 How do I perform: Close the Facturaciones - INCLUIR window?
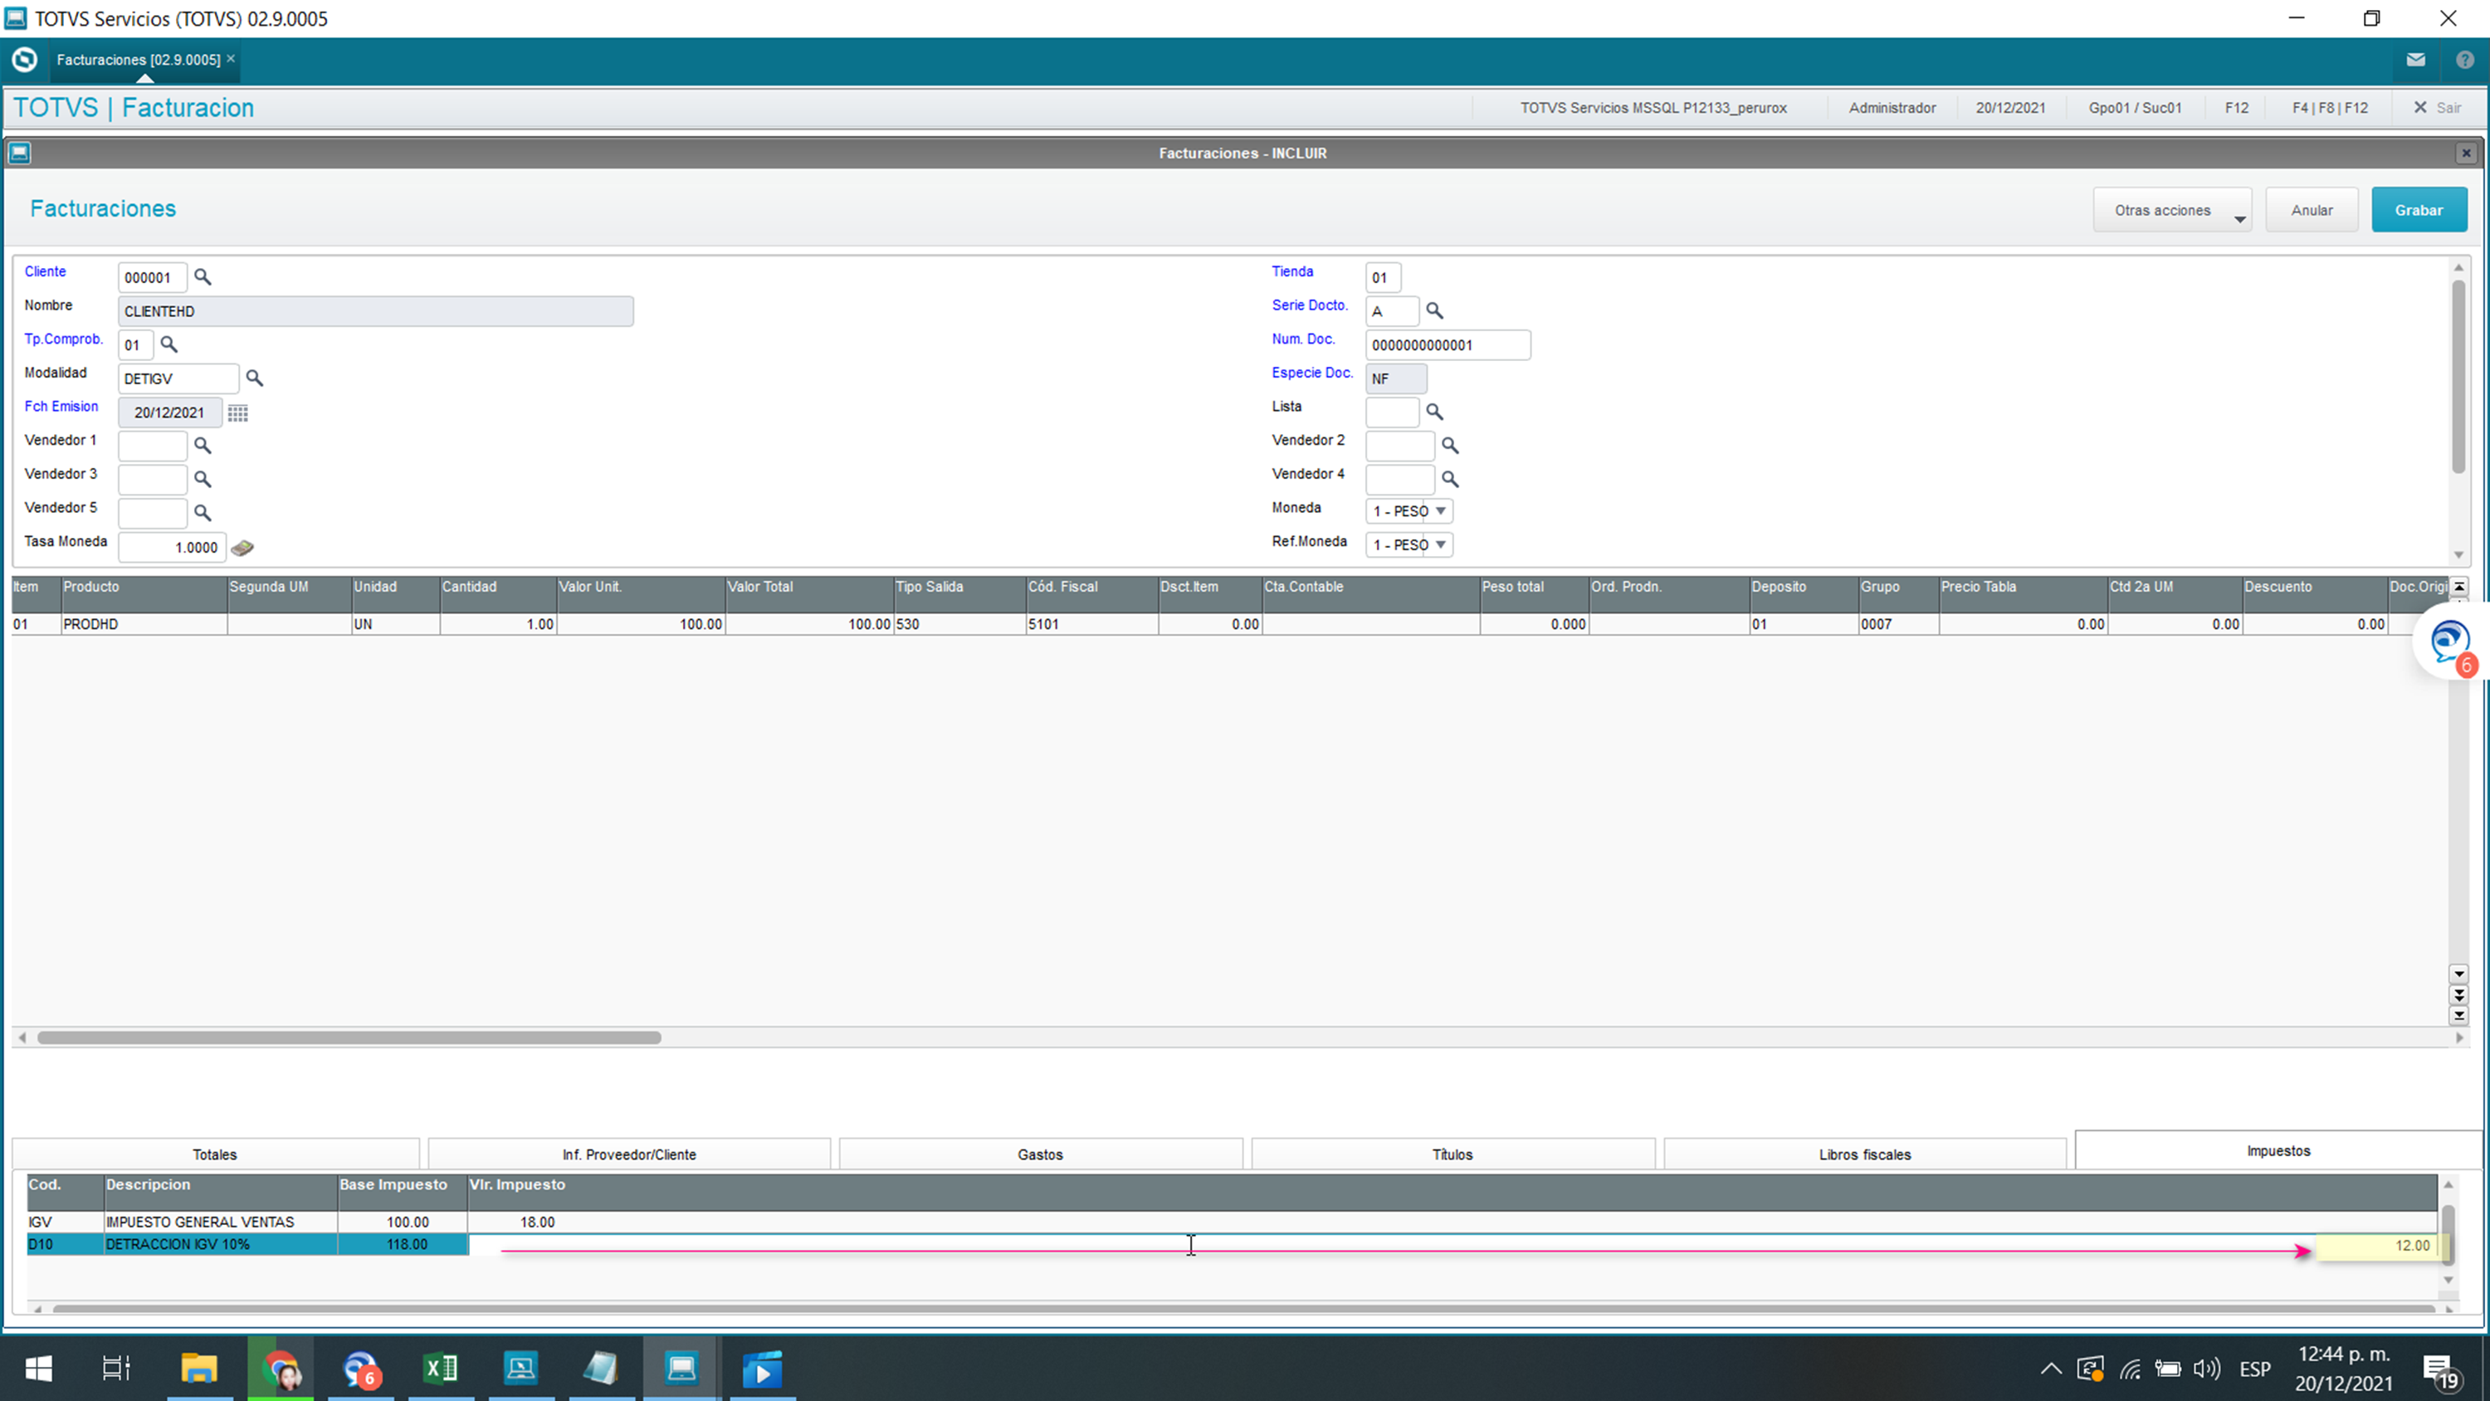[2466, 153]
